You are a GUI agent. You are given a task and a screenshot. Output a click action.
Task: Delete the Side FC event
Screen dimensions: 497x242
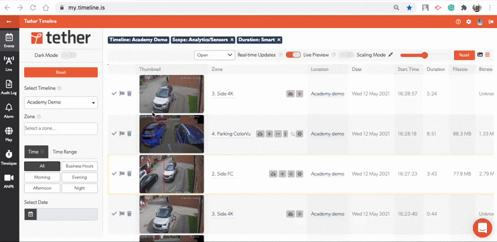pos(129,174)
